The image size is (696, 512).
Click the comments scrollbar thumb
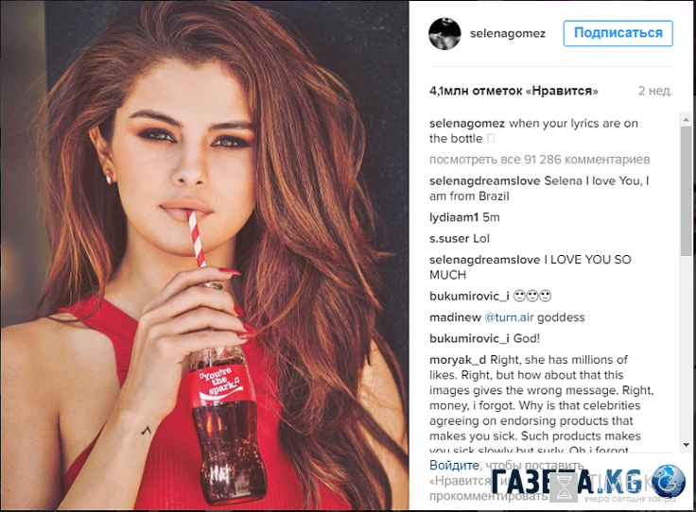(686, 191)
